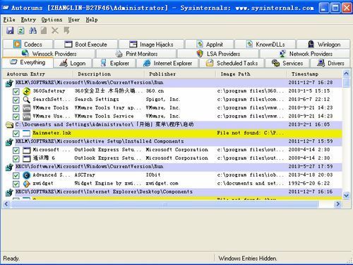Uncheck the Microsoft ... Outlook Express checkbox
353x265 pixels.
pos(16,151)
